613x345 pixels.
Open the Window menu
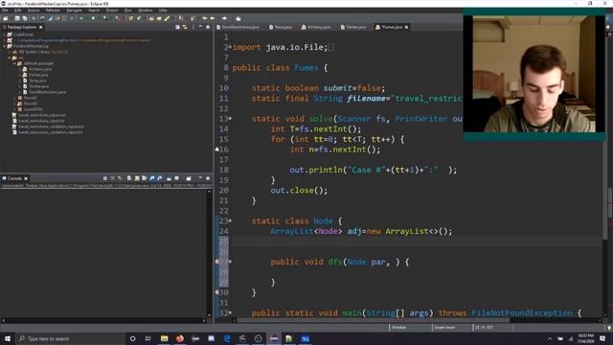click(145, 11)
